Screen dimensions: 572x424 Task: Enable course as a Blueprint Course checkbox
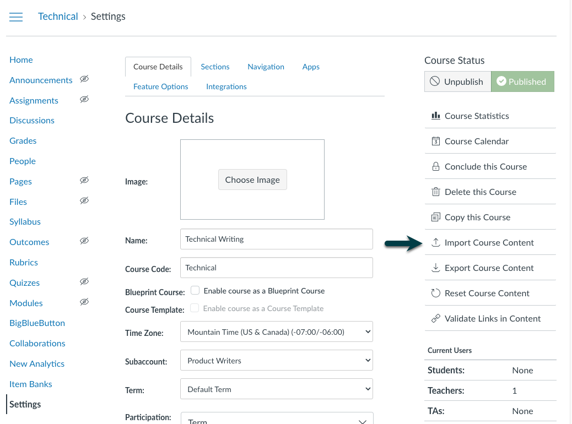click(195, 290)
